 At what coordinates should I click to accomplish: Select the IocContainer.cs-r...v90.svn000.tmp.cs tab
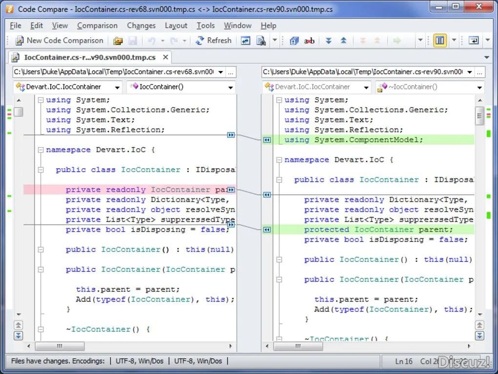click(90, 57)
